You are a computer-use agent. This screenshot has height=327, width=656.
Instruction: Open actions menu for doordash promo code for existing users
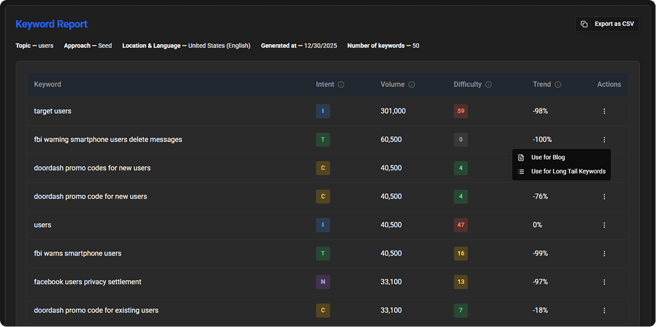pyautogui.click(x=604, y=310)
